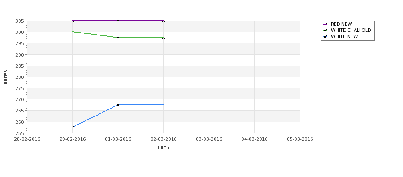Click WHITE CHALI OLD point on 01-03-2016

pos(118,38)
